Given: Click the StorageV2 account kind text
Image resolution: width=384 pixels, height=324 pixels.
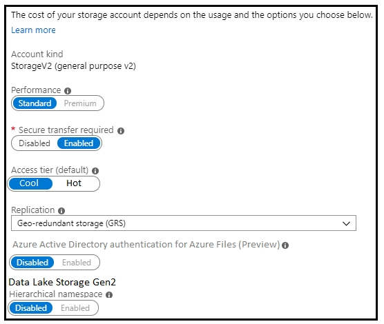Looking at the screenshot, I should [x=73, y=66].
